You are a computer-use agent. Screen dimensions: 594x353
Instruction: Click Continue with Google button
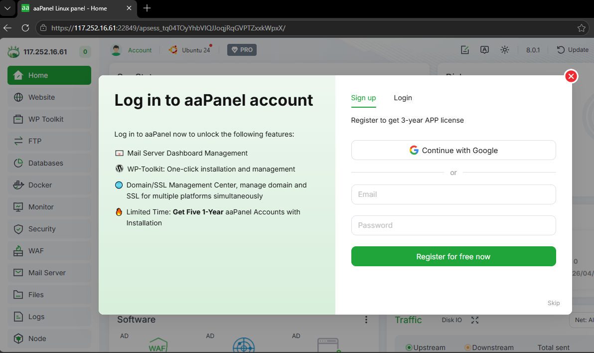[453, 150]
